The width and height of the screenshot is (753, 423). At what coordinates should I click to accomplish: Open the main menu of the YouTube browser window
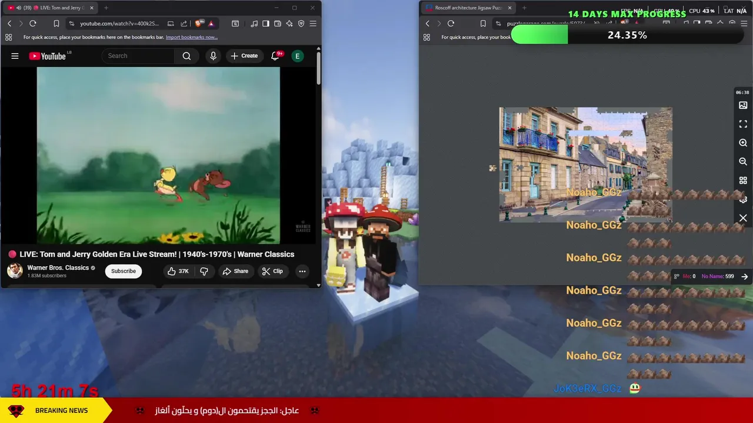[x=313, y=23]
